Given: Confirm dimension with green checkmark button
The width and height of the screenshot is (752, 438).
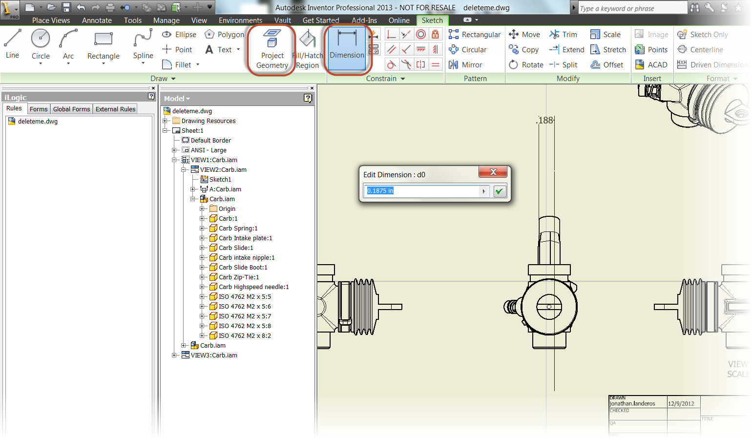Looking at the screenshot, I should click(x=499, y=191).
